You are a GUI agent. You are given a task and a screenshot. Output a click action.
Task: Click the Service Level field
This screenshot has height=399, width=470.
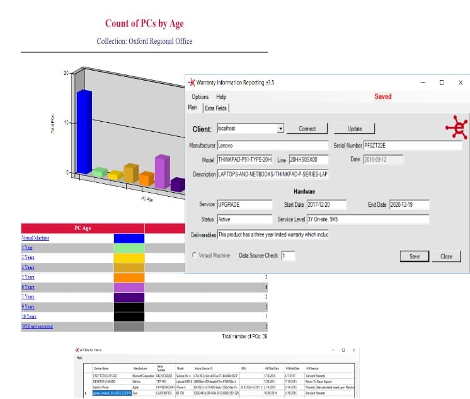368,219
